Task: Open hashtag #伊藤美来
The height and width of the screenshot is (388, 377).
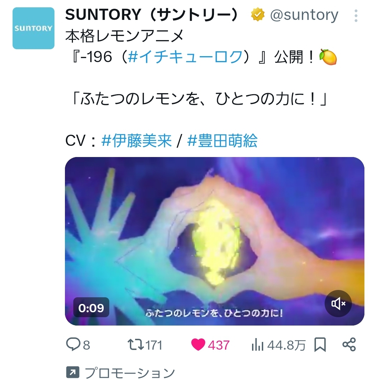Action: pyautogui.click(x=136, y=141)
